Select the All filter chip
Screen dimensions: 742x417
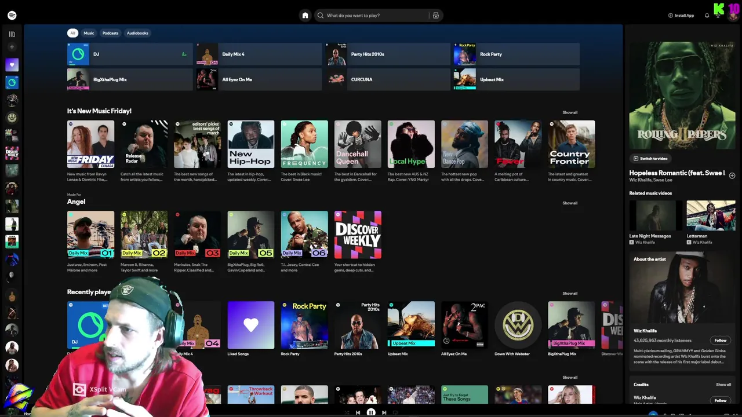pyautogui.click(x=72, y=33)
